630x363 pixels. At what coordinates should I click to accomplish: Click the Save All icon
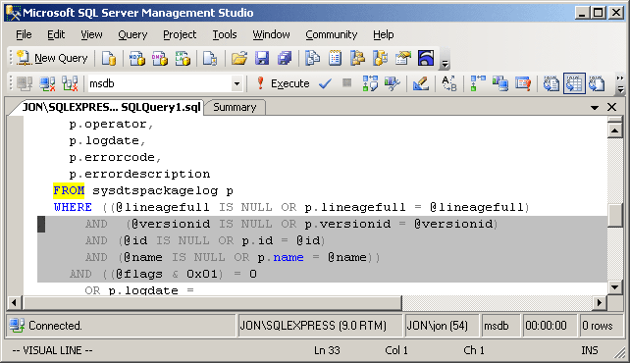285,58
